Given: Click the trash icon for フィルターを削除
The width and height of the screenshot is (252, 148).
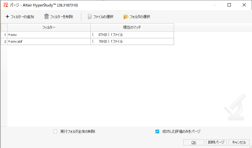Looking at the screenshot, I should coord(46,17).
